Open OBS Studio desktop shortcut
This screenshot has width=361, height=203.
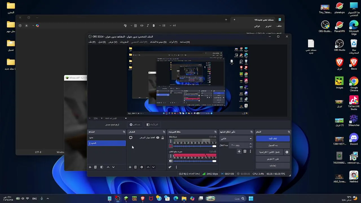[340, 45]
